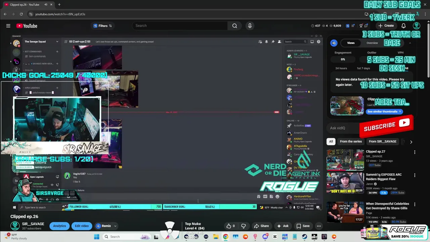430x242 pixels.
Task: Click the vidIQ panel video thumbnail
Action: coord(347,106)
